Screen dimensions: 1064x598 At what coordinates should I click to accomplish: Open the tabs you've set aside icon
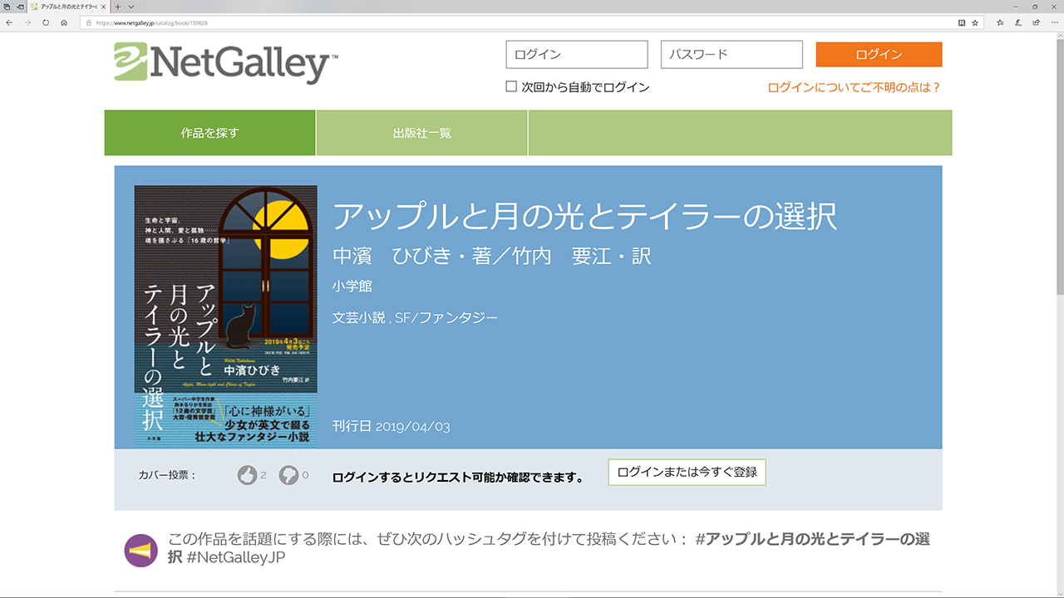coord(6,6)
